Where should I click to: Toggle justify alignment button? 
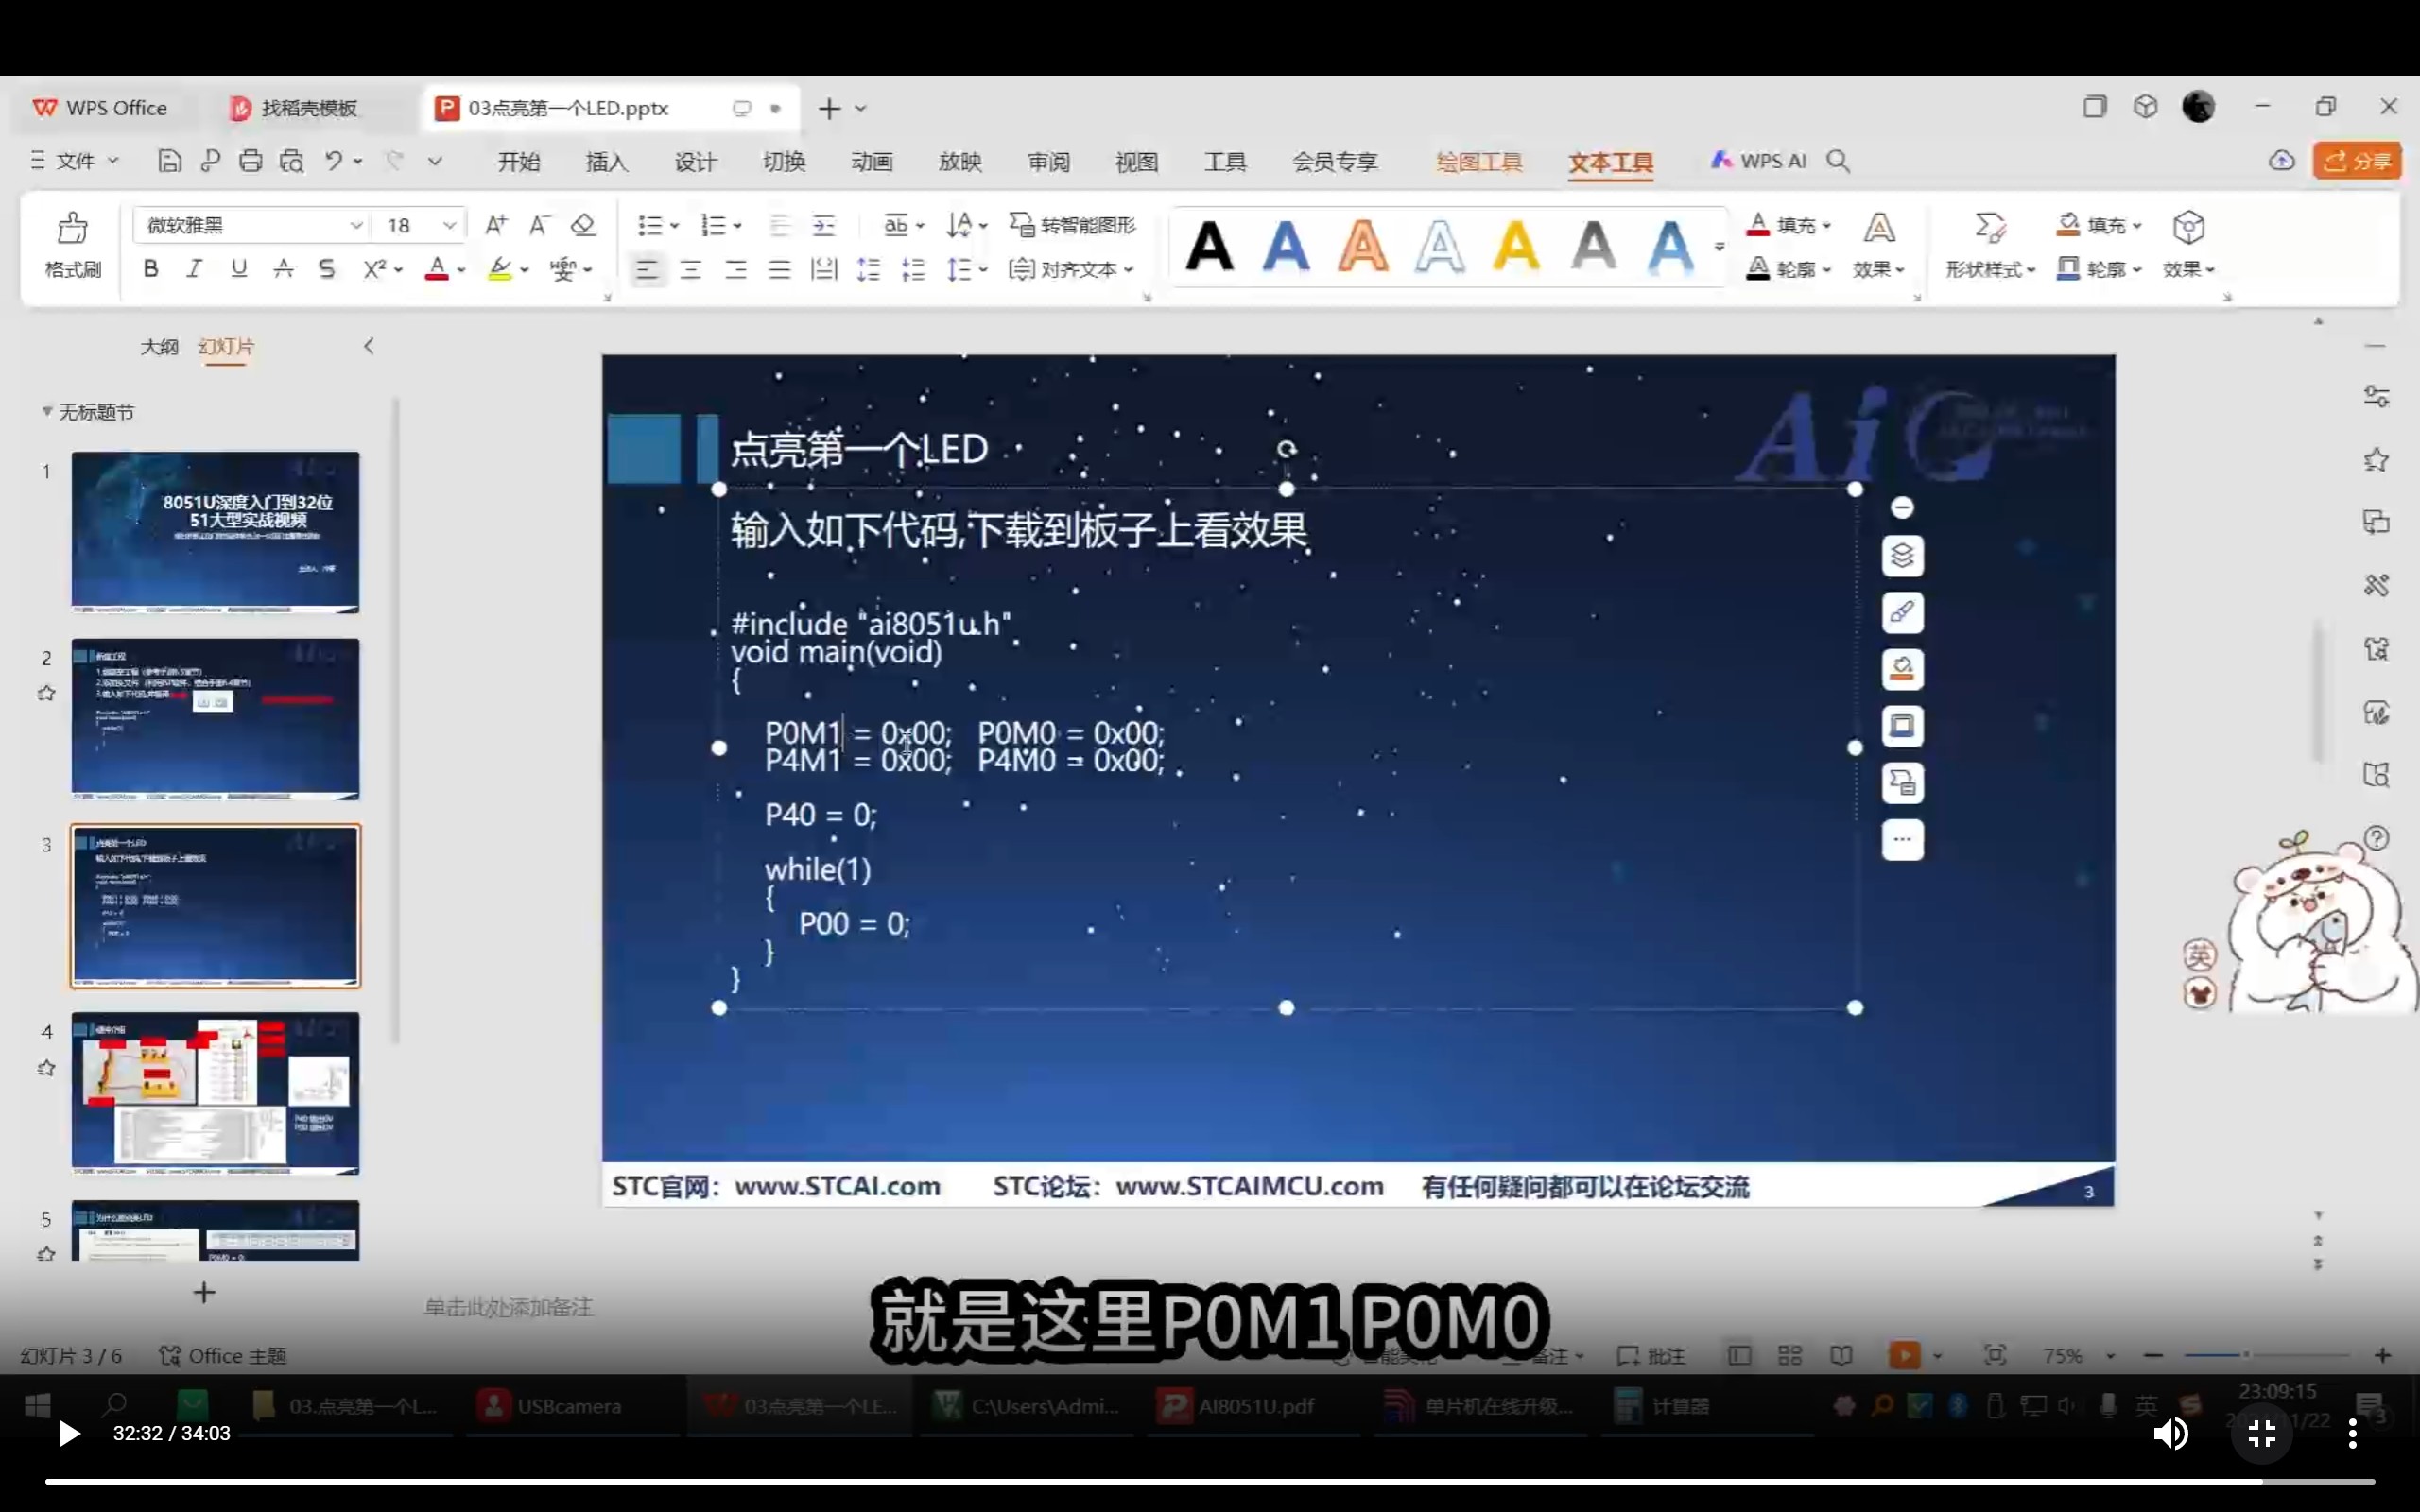coord(779,269)
